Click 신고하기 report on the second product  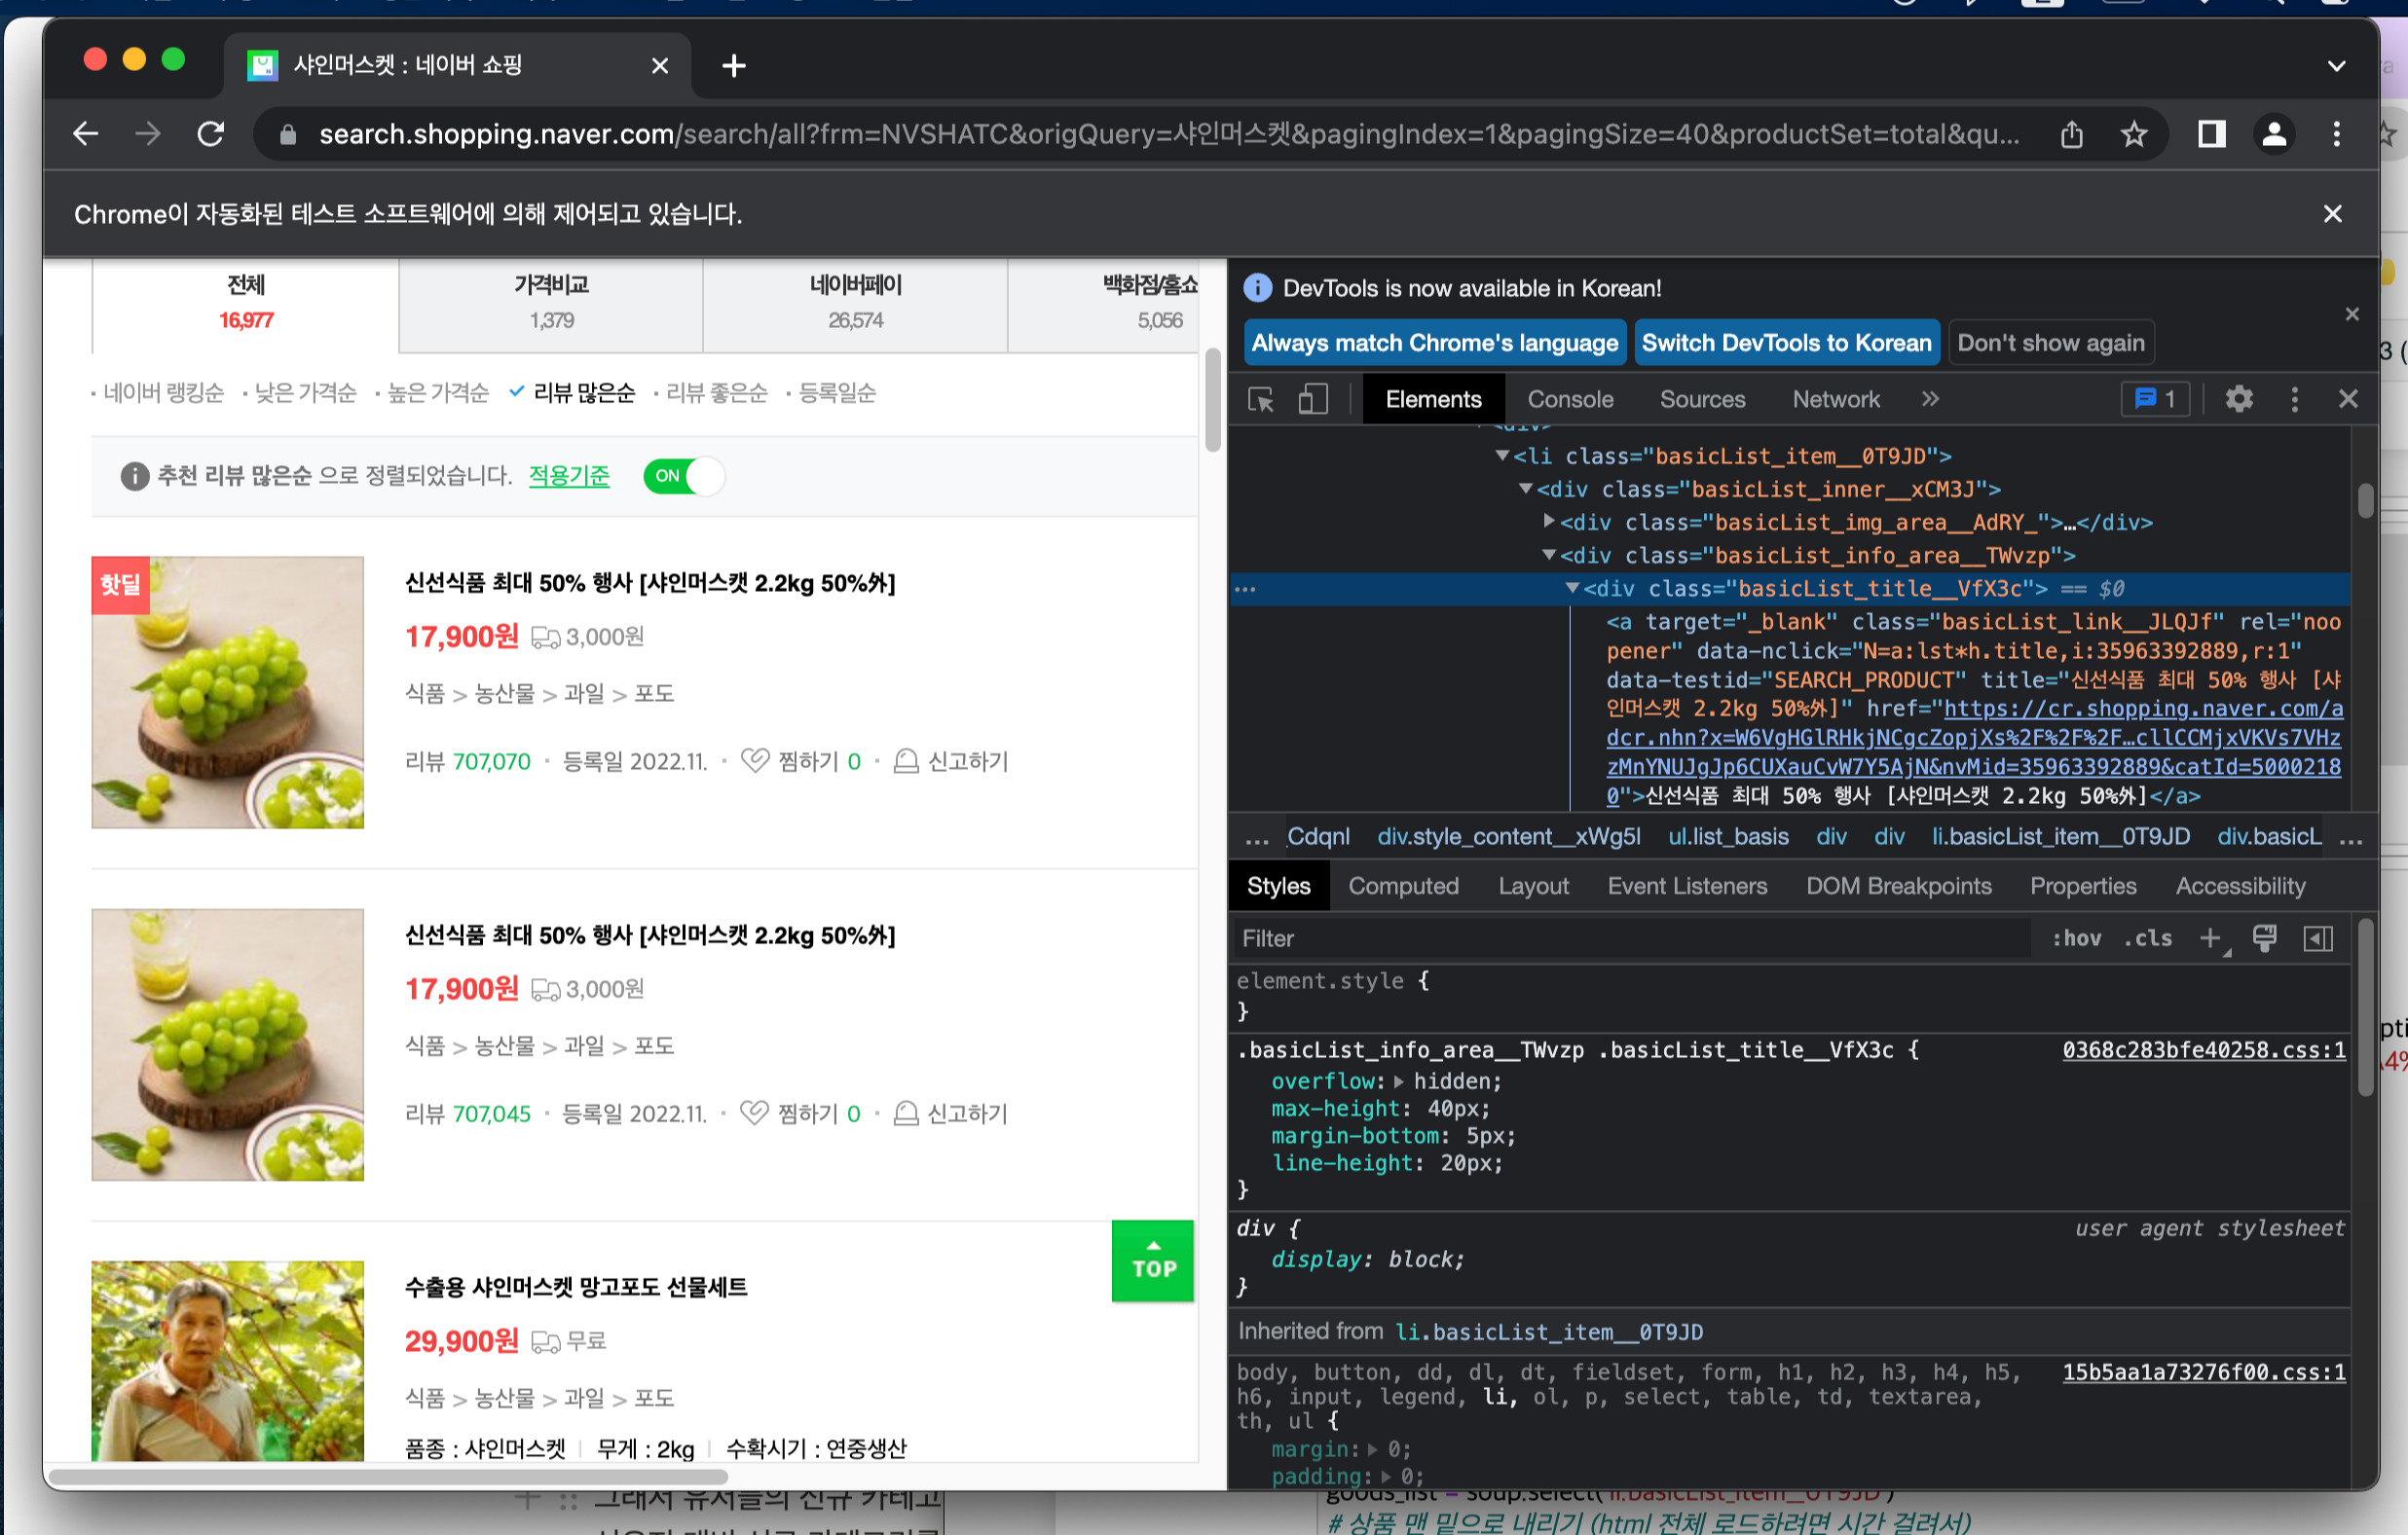[x=951, y=1114]
